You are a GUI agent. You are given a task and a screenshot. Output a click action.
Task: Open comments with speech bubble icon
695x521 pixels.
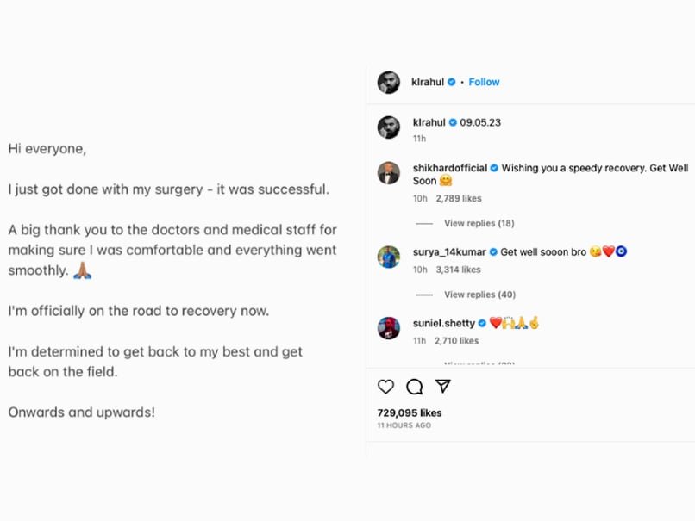point(414,387)
